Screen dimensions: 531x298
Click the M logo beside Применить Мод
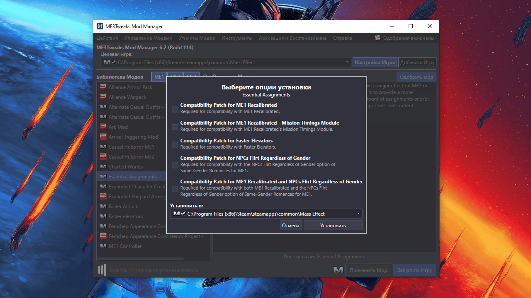338,270
